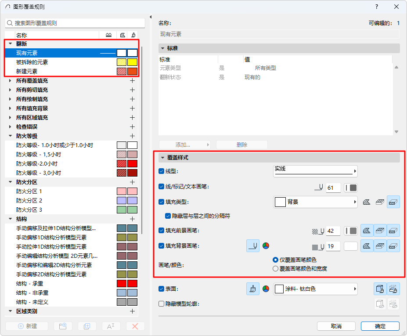Click the rename rule icon button

(x=111, y=326)
